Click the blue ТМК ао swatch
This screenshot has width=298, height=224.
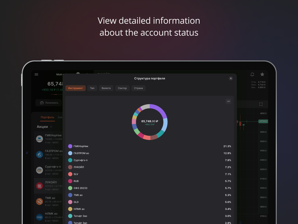[x=70, y=195]
